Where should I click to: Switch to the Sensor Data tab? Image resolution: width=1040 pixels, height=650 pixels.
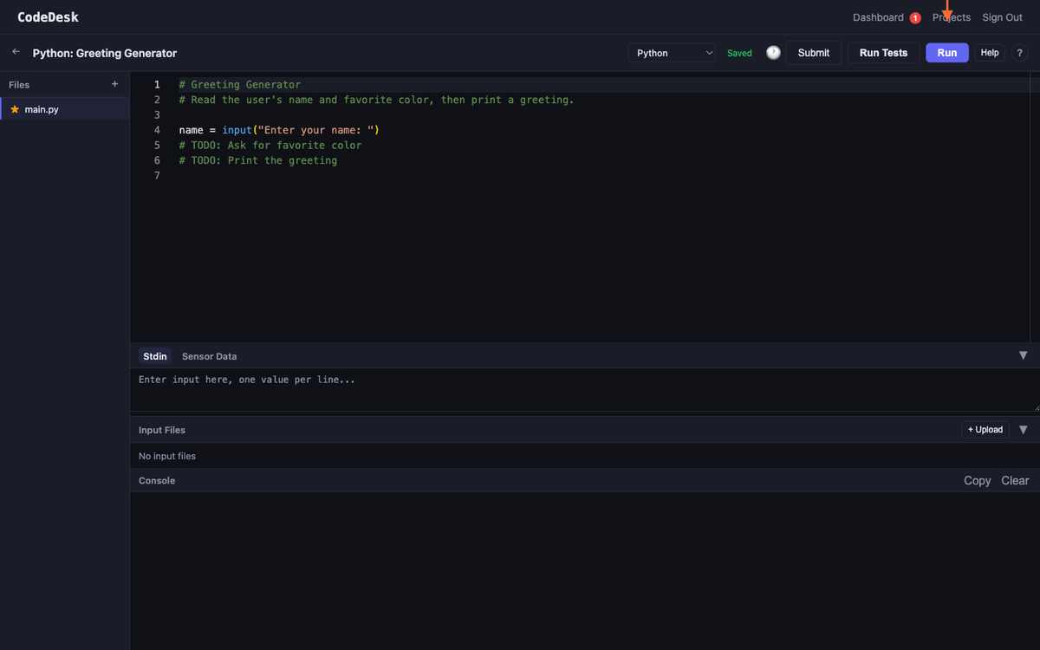point(209,356)
